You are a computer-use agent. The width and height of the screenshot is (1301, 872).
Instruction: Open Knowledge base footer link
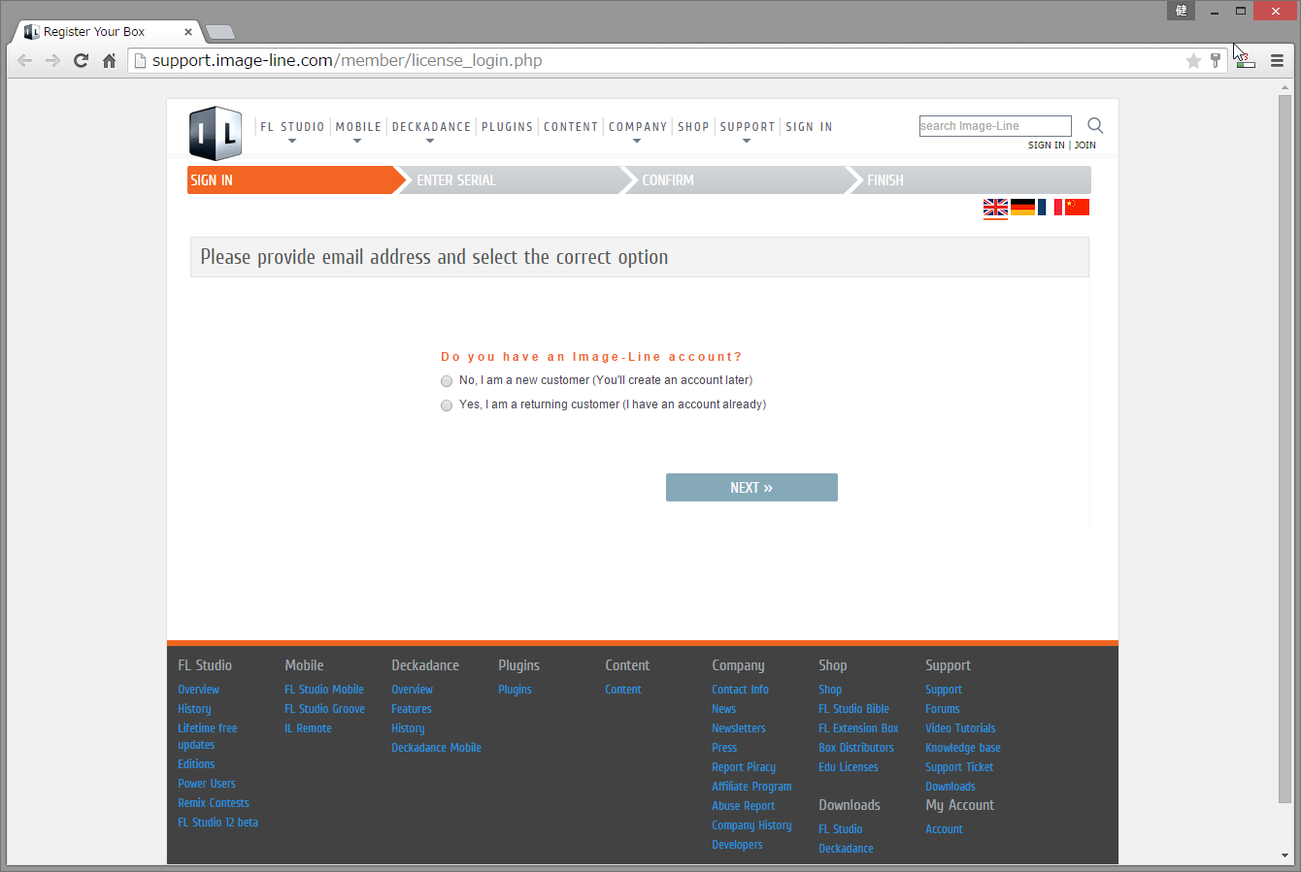[x=963, y=748]
